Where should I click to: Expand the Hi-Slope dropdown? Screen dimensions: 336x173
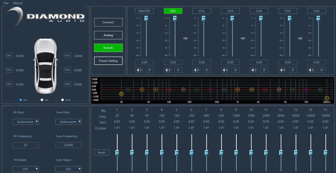26,169
